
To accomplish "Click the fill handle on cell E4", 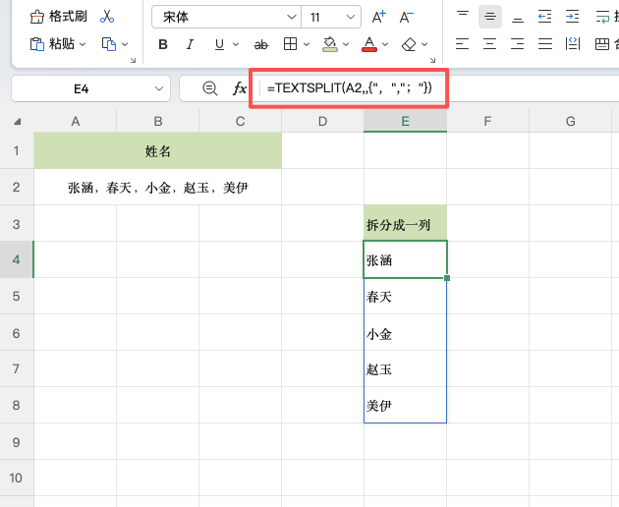I will click(x=447, y=278).
